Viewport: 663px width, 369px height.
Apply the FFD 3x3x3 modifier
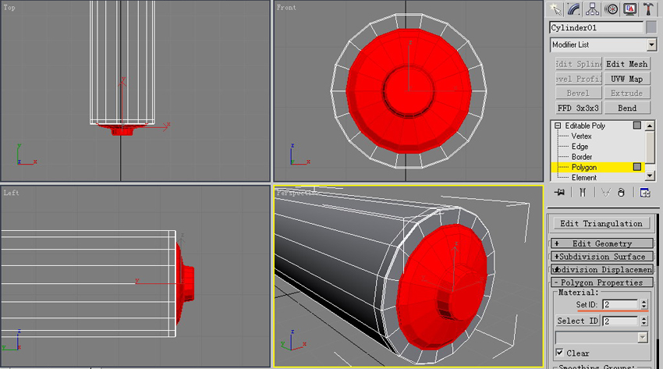(578, 108)
